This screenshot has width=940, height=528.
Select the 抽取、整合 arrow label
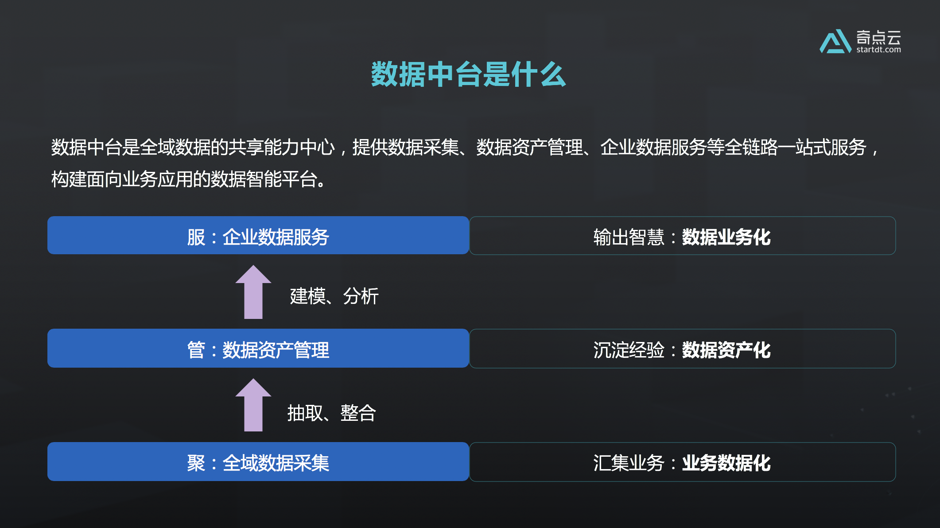pos(331,413)
